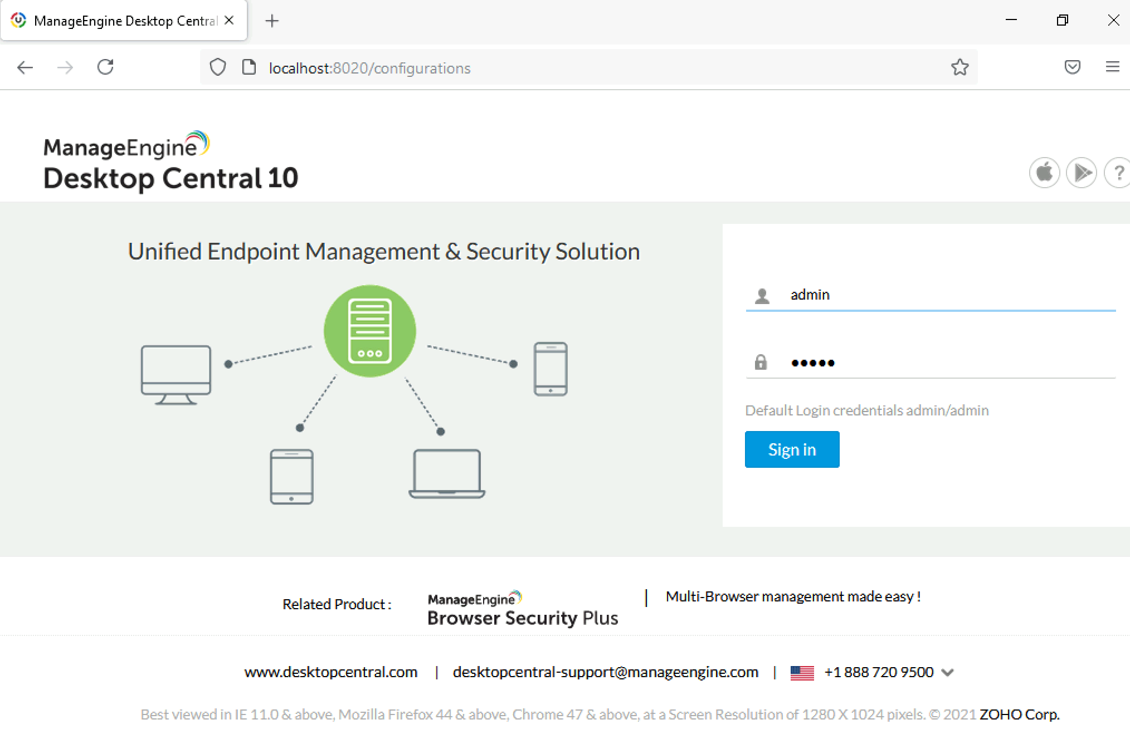Viewport: 1130px width, 744px height.
Task: Expand the phone number chevron
Action: click(x=947, y=673)
